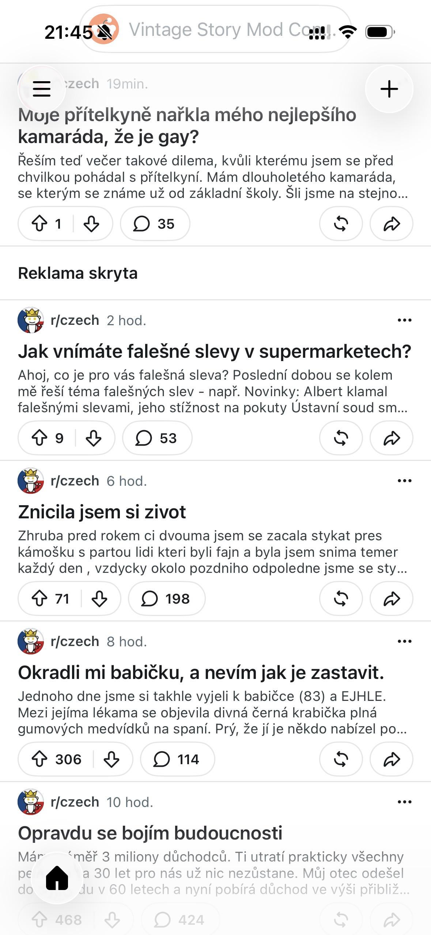Open options menu for Okradli mi babičku

404,641
